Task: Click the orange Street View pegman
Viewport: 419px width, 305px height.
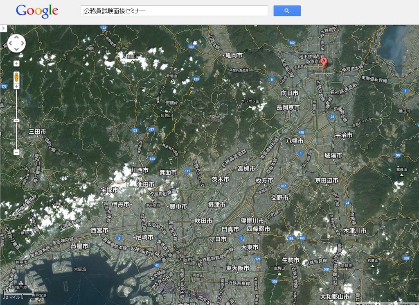Action: pos(16,77)
